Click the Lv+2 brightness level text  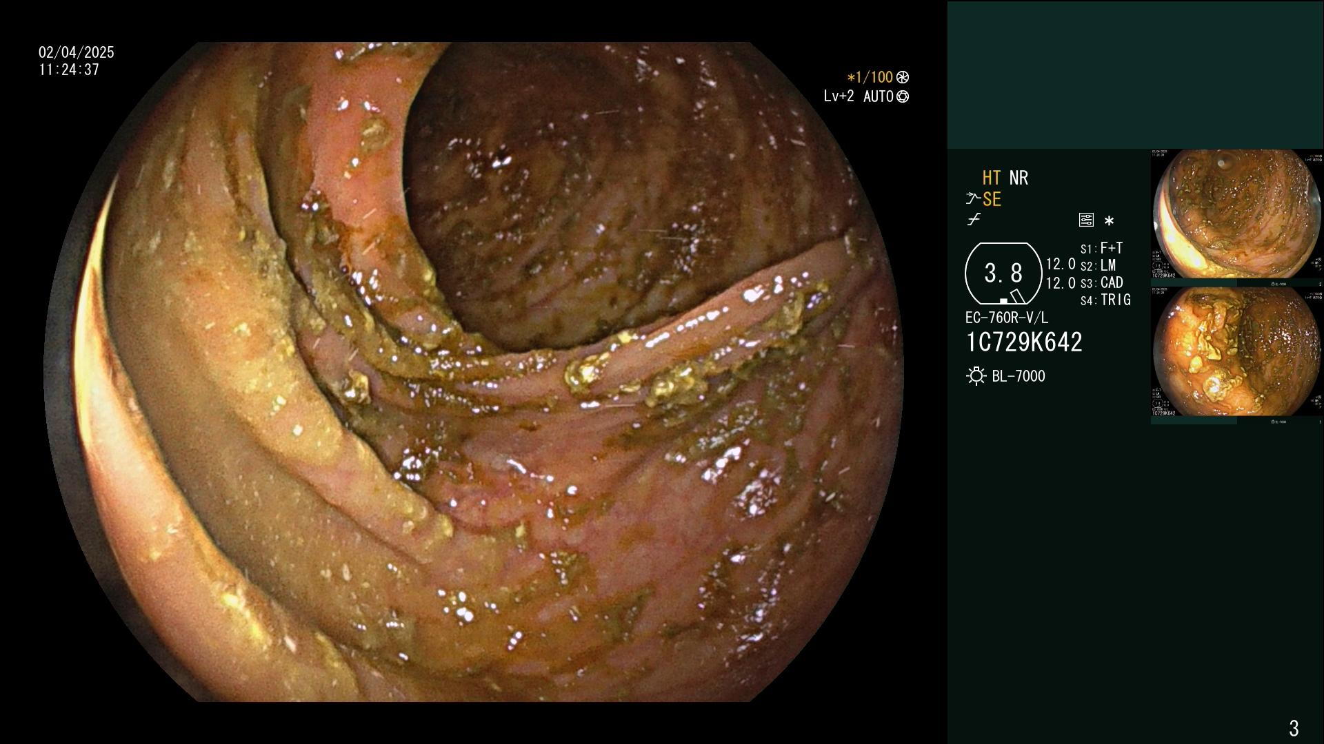tap(839, 96)
